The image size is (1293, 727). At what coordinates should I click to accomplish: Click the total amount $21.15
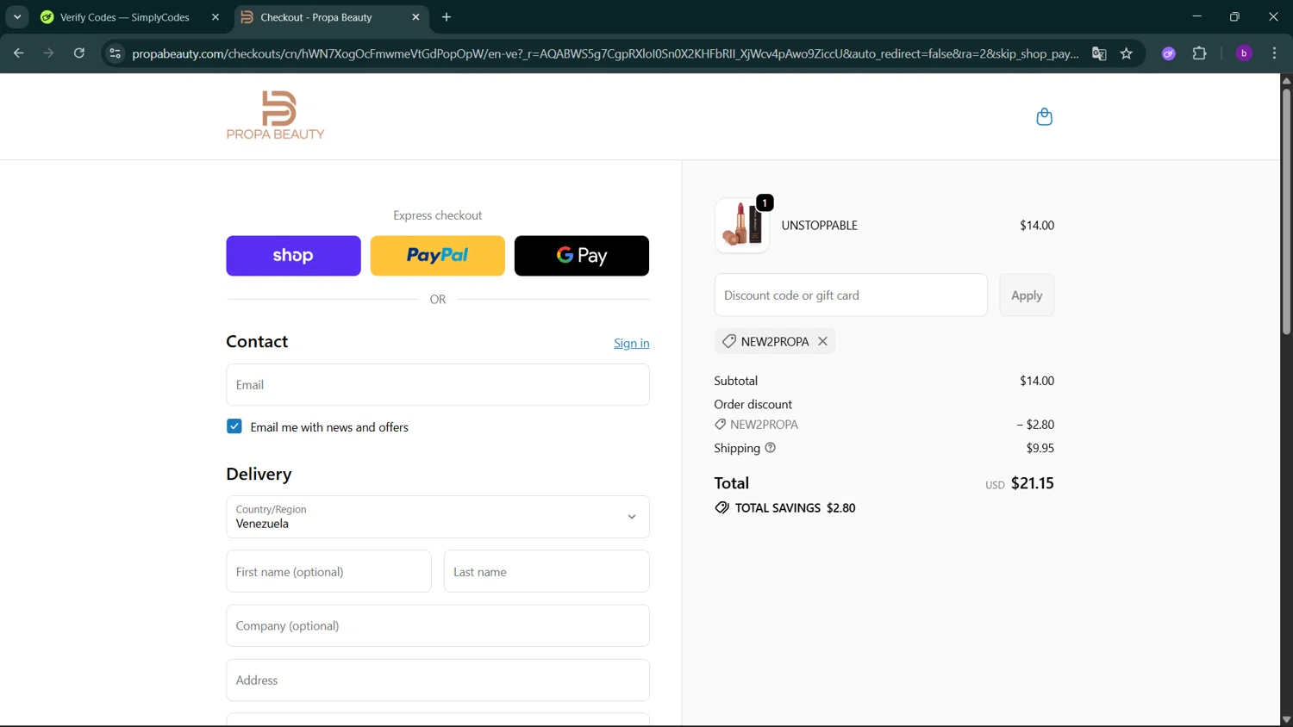click(x=1033, y=483)
